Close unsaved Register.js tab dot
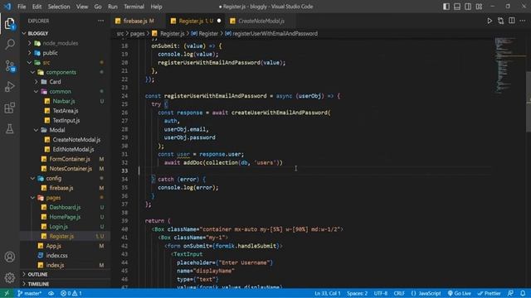This screenshot has height=298, width=531. pos(219,21)
